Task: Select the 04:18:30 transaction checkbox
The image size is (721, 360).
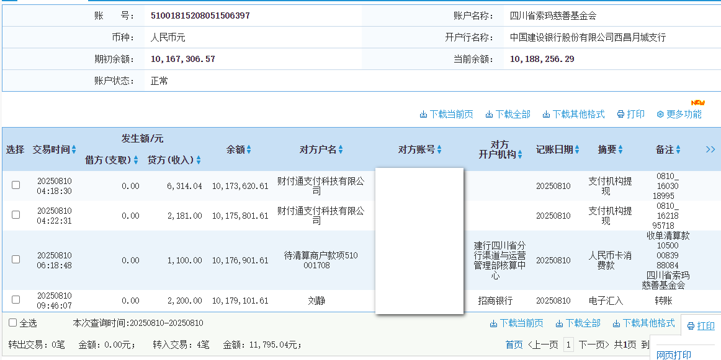Action: tap(16, 185)
